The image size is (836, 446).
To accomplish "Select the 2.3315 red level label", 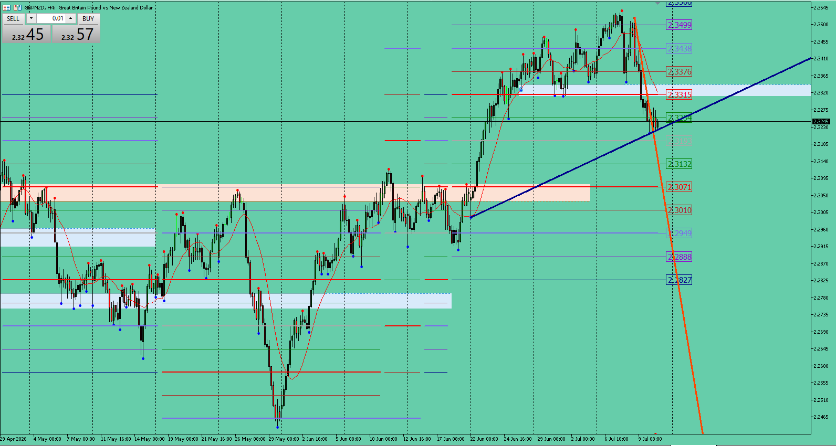I will point(679,94).
